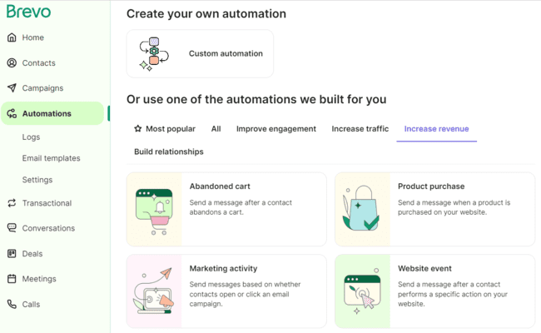541x333 pixels.
Task: Select the Campaigns paper plane icon
Action: (12, 87)
